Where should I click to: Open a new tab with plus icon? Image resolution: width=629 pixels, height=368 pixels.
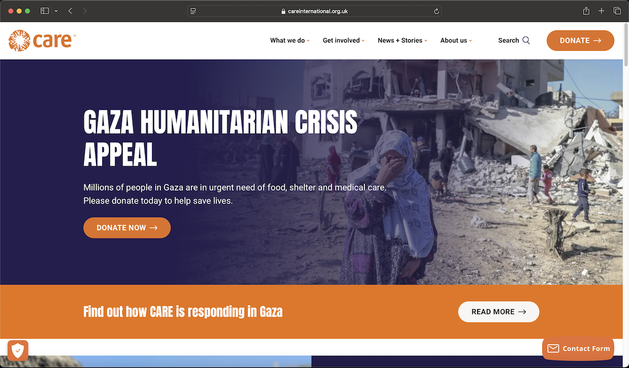click(602, 11)
